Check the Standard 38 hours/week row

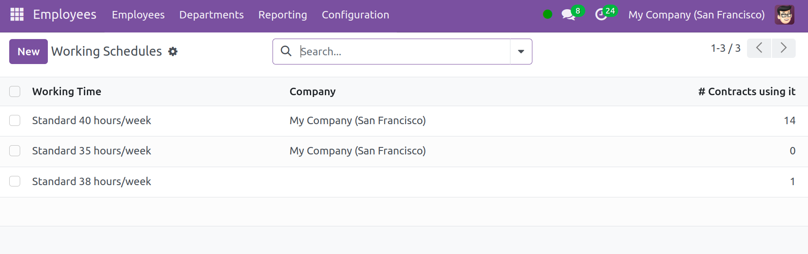coord(15,181)
